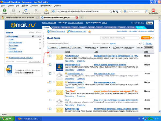Screen dimensions: 161x121
Task: Flag the Ответы@Mail.Ru message
Action: pyautogui.click(x=54, y=65)
